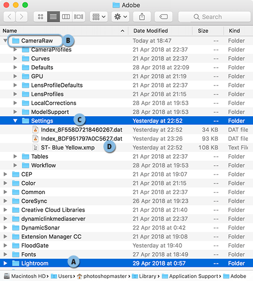Select Index_8F558D7218460267.dat file icon

coord(35,129)
